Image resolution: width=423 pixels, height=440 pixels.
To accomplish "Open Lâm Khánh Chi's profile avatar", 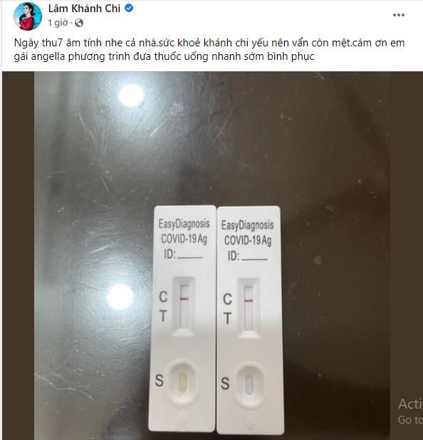I will [28, 16].
